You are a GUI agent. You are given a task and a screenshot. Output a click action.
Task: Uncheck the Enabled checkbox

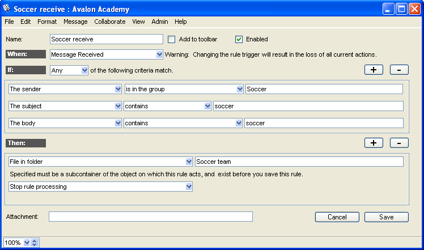tap(239, 39)
